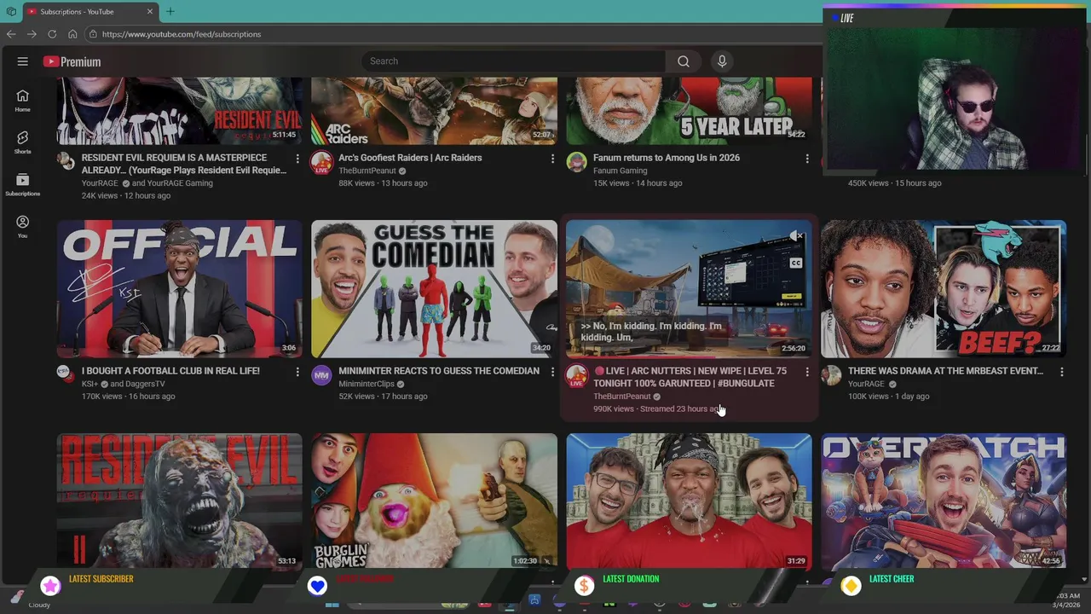Visit the YourRAGE Gaming channel link
Screen dimensions: 1091x614
pos(180,183)
